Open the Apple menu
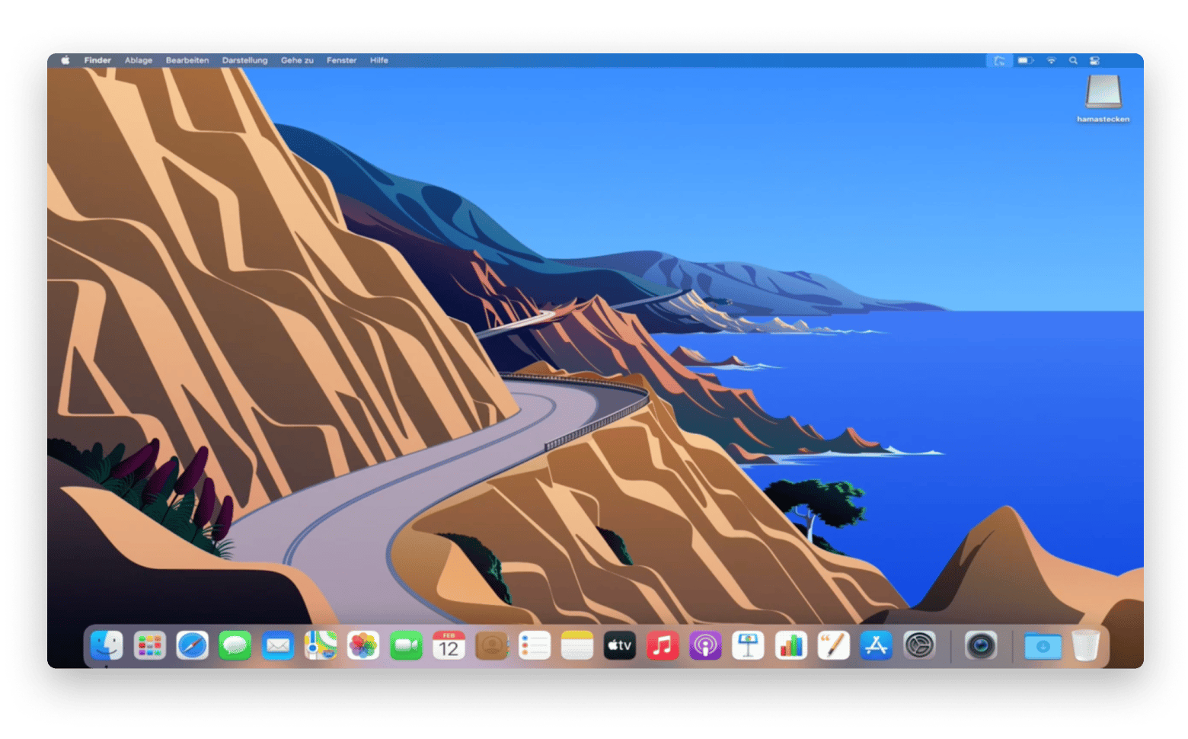1188x739 pixels. pyautogui.click(x=65, y=60)
